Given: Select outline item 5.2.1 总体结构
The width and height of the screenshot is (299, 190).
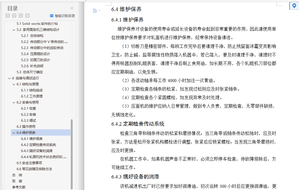Looking at the screenshot, I should (32, 36).
